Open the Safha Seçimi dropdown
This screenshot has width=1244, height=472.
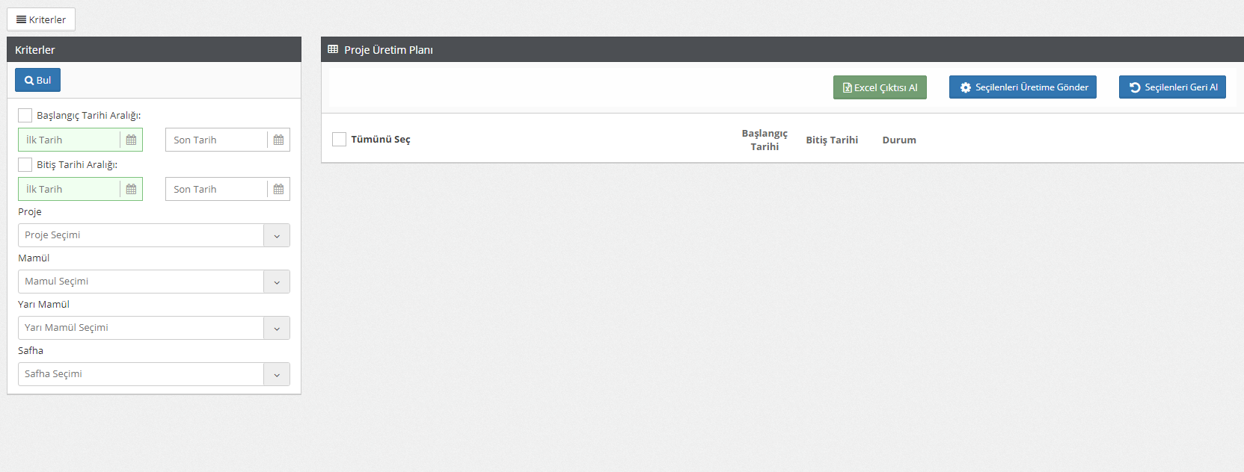[x=276, y=375]
